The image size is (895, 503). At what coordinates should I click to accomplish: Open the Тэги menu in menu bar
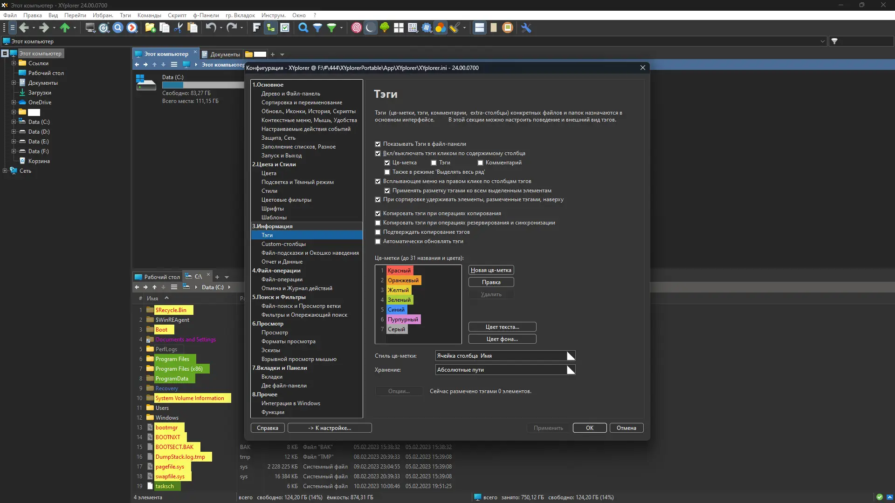pyautogui.click(x=125, y=15)
